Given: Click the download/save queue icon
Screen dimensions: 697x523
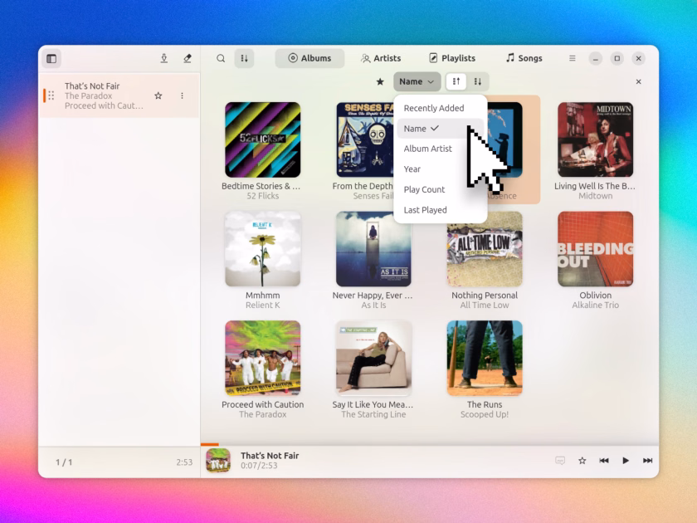Looking at the screenshot, I should point(164,58).
